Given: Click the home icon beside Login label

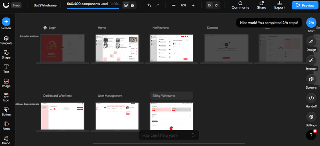Looking at the screenshot, I should tap(45, 28).
